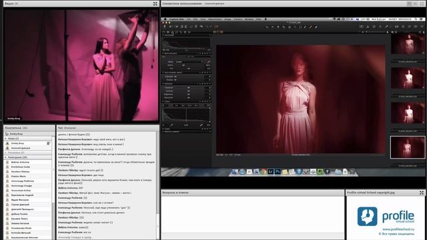Image resolution: width=427 pixels, height=240 pixels.
Task: Click the Levels highlight picker eyedropper
Action: tap(201, 125)
